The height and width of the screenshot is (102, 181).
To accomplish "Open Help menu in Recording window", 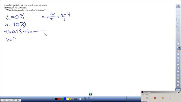I will 147,95.
